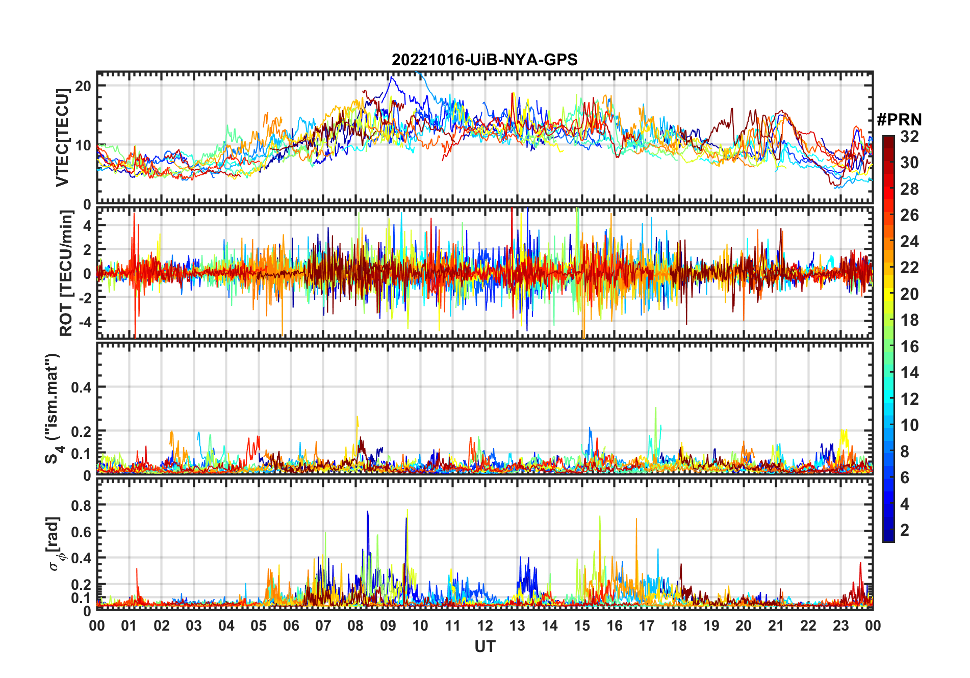The width and height of the screenshot is (970, 678).
Task: Click x-axis tick label 14
Action: click(x=550, y=625)
